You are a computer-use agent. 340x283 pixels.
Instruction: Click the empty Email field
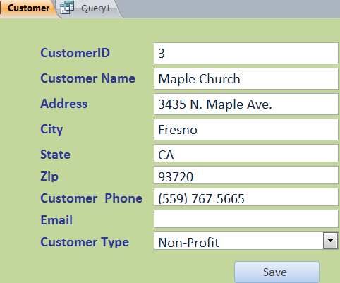click(x=246, y=219)
